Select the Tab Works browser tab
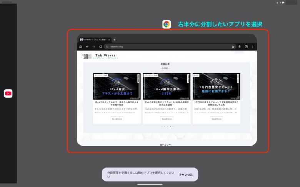Image resolution: width=300 pixels, height=187 pixels. (95, 39)
